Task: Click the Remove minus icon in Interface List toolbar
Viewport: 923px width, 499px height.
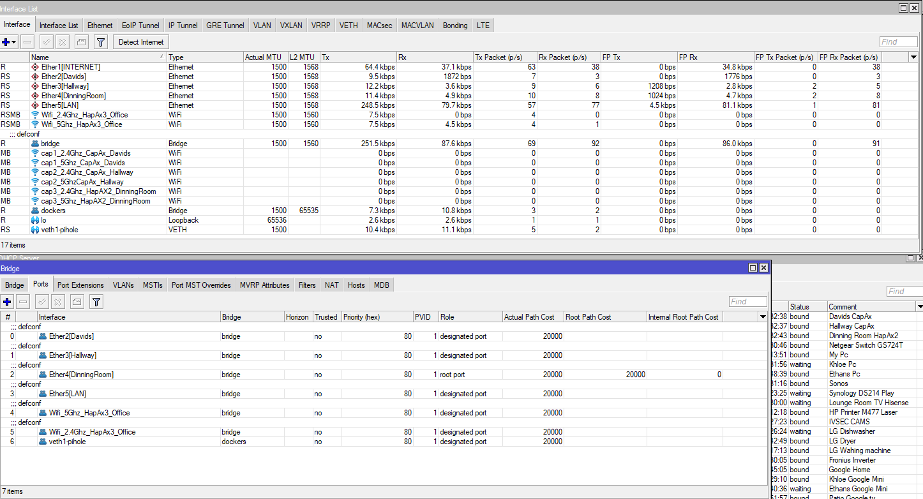Action: [27, 42]
